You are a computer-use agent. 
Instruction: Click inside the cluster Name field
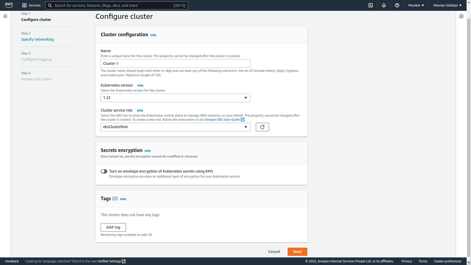tap(175, 63)
